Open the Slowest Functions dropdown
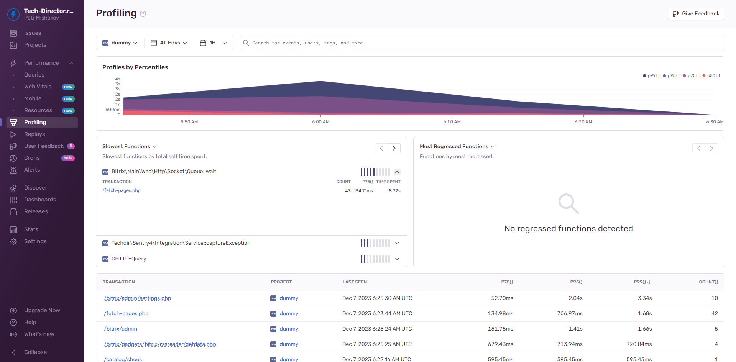736x362 pixels. pos(130,147)
